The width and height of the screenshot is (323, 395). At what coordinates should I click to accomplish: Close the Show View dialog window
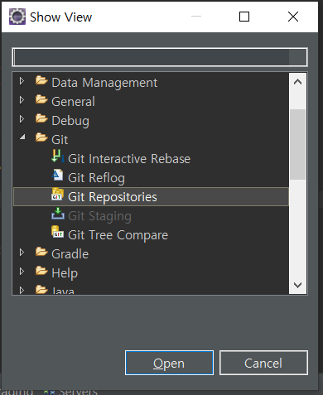coord(293,17)
